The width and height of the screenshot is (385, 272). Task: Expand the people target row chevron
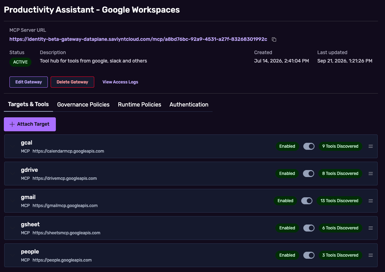[x=13, y=256]
